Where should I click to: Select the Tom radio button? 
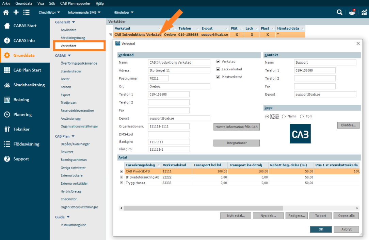coord(302,116)
